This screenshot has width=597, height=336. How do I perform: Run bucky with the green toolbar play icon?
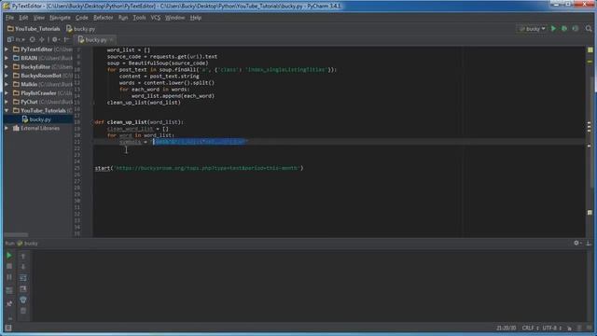(x=553, y=29)
